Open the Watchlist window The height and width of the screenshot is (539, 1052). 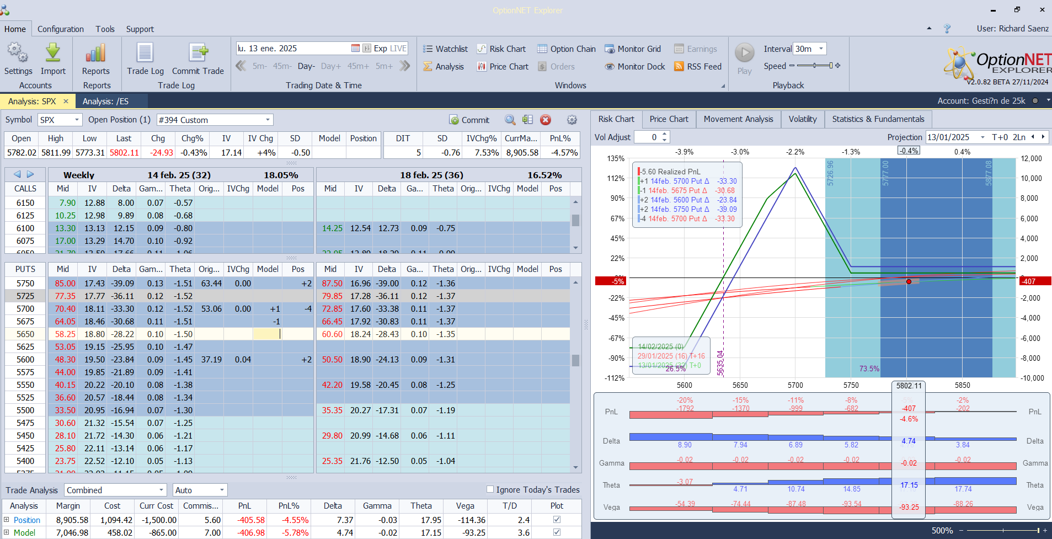[x=445, y=49]
